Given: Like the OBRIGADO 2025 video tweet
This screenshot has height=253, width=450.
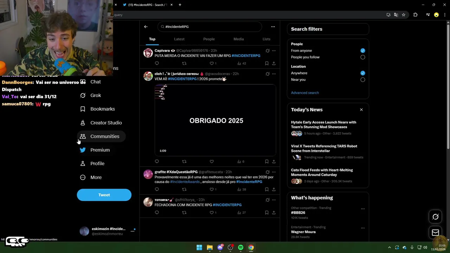Looking at the screenshot, I should (212, 162).
